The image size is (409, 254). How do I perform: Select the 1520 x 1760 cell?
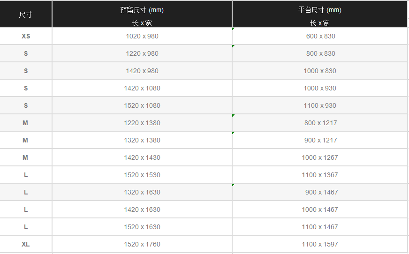142,244
